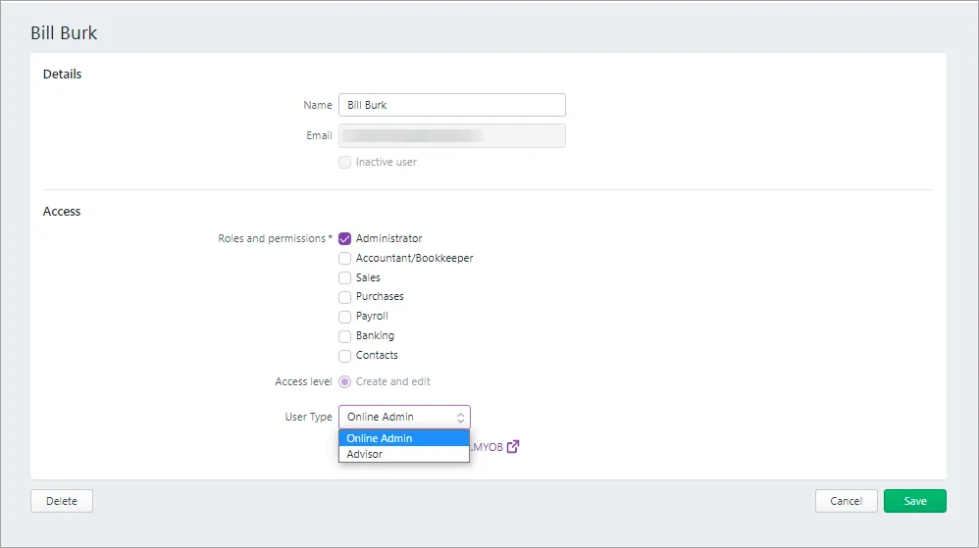Screen dimensions: 979x548
Task: Check the Sales role checkbox
Action: pyautogui.click(x=344, y=277)
